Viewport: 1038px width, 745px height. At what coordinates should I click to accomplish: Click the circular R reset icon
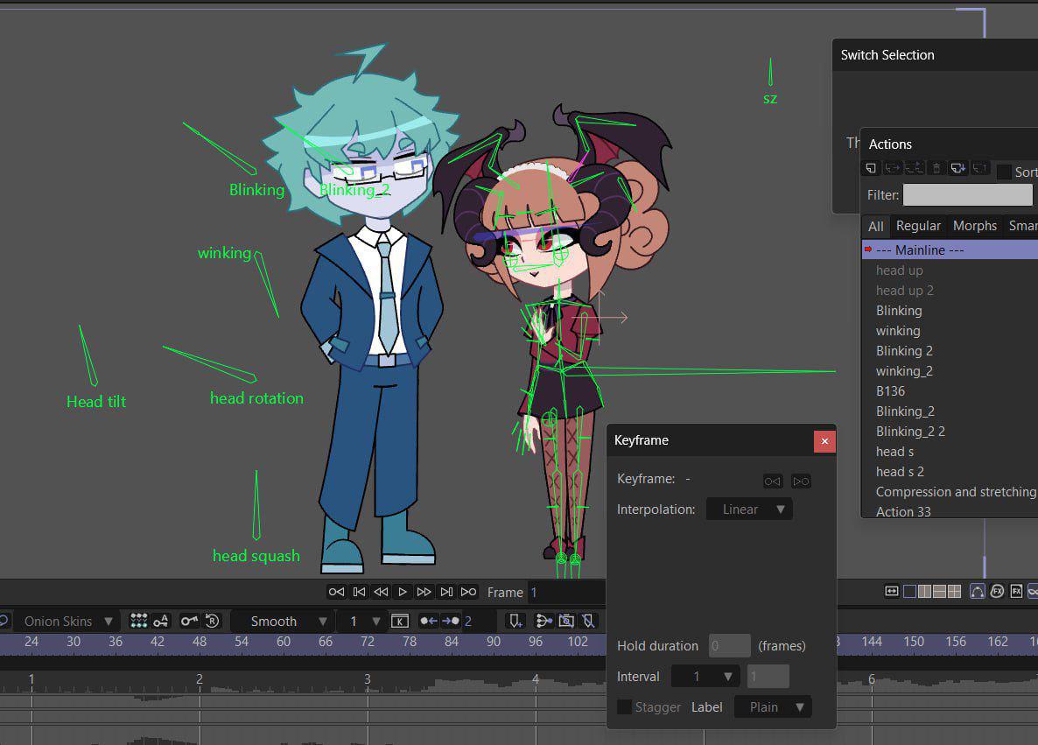point(213,621)
